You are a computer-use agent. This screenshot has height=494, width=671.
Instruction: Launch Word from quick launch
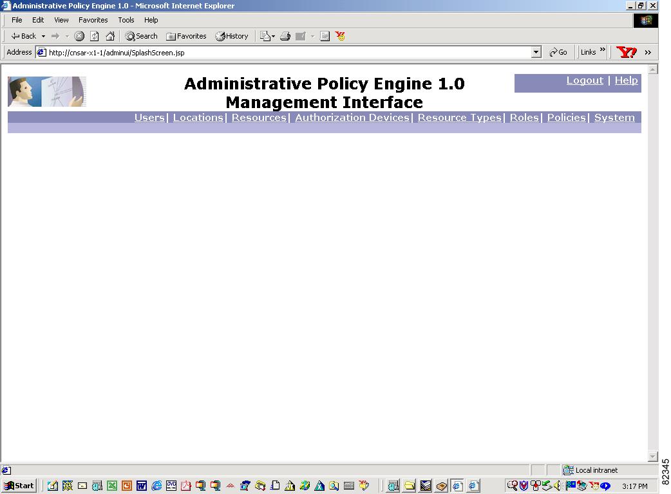[x=142, y=486]
